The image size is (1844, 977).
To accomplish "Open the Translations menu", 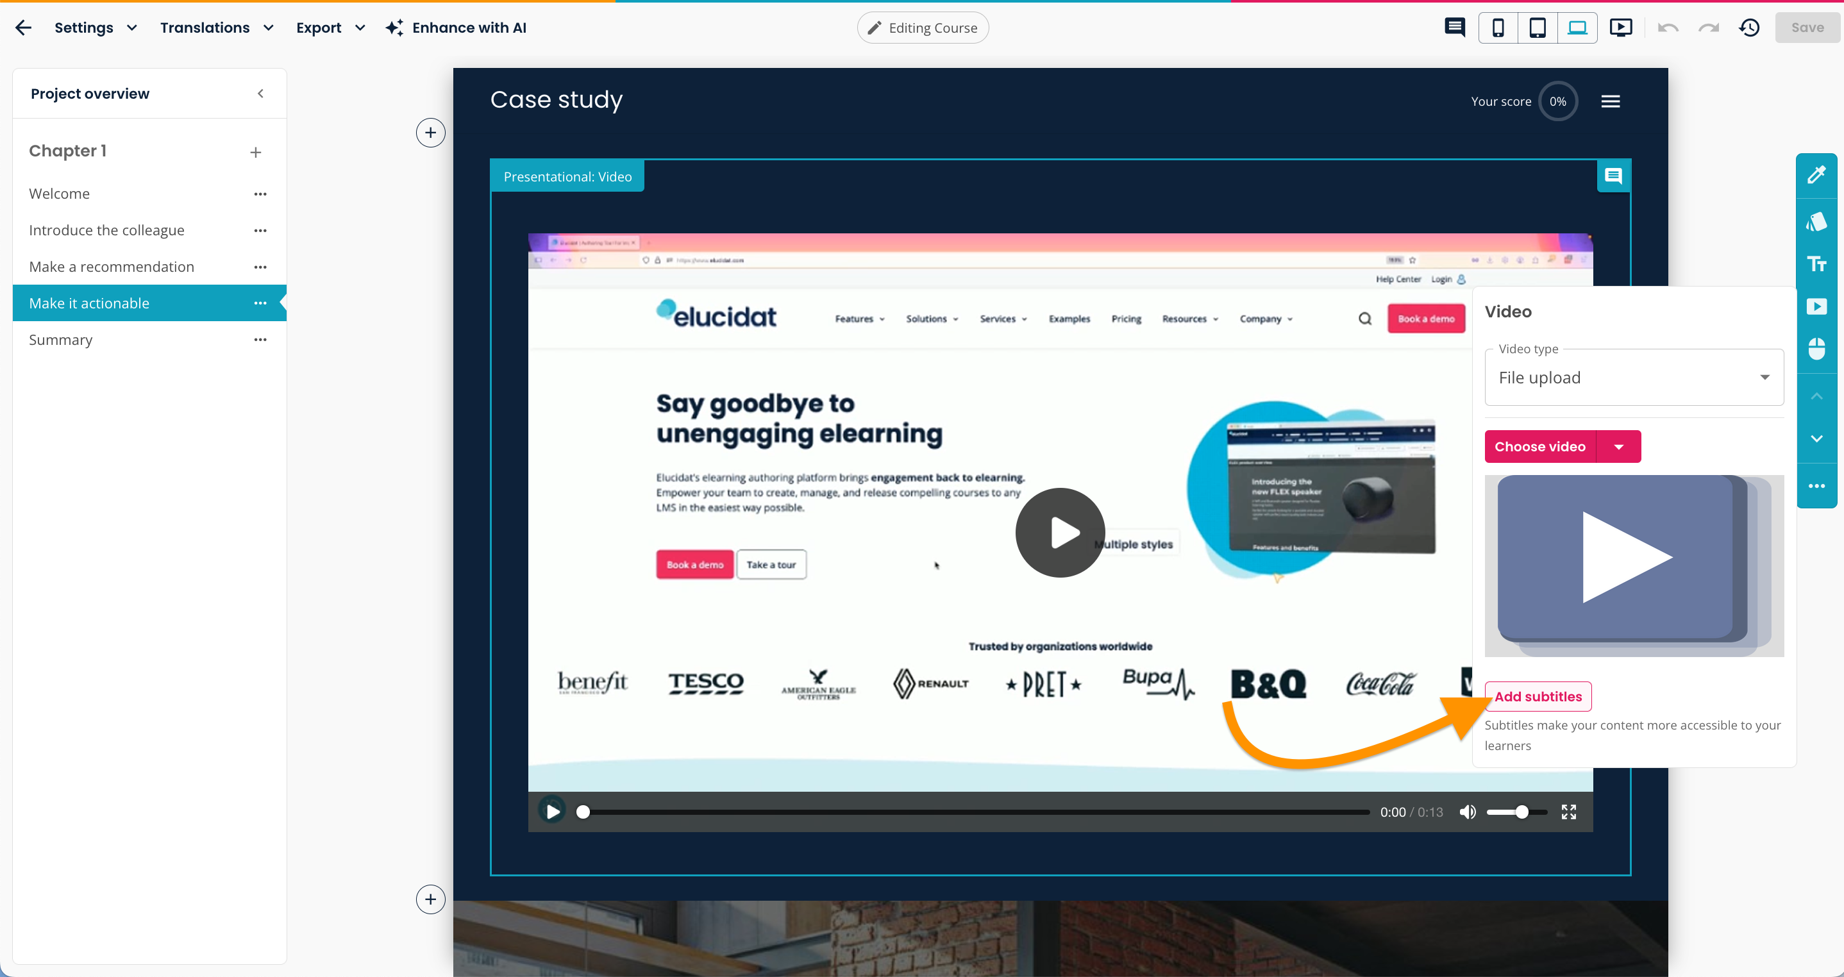I will (216, 28).
